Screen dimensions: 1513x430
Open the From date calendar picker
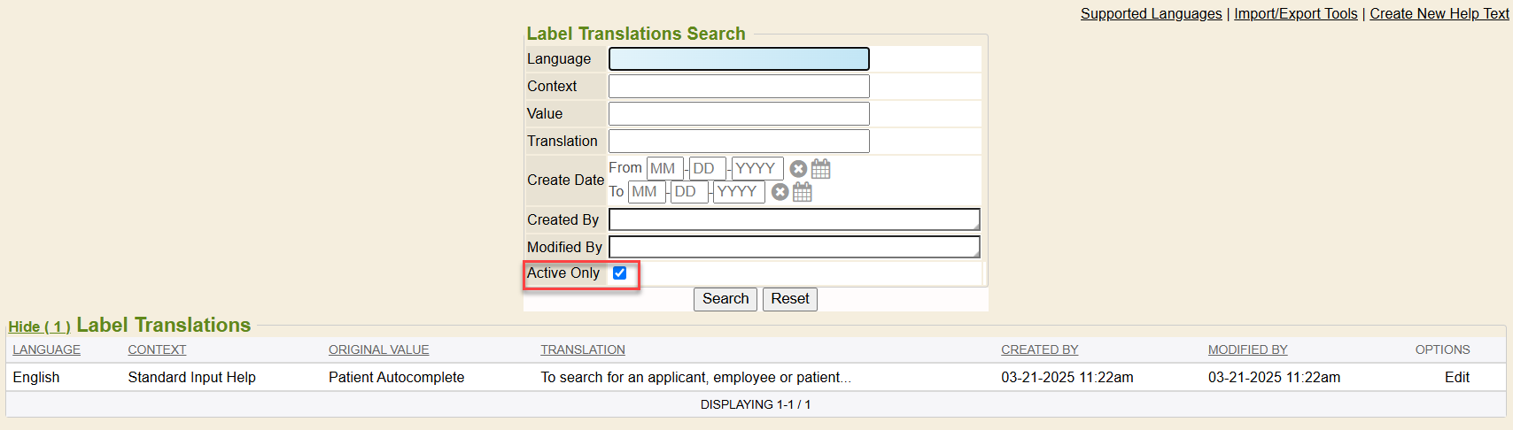(x=821, y=168)
